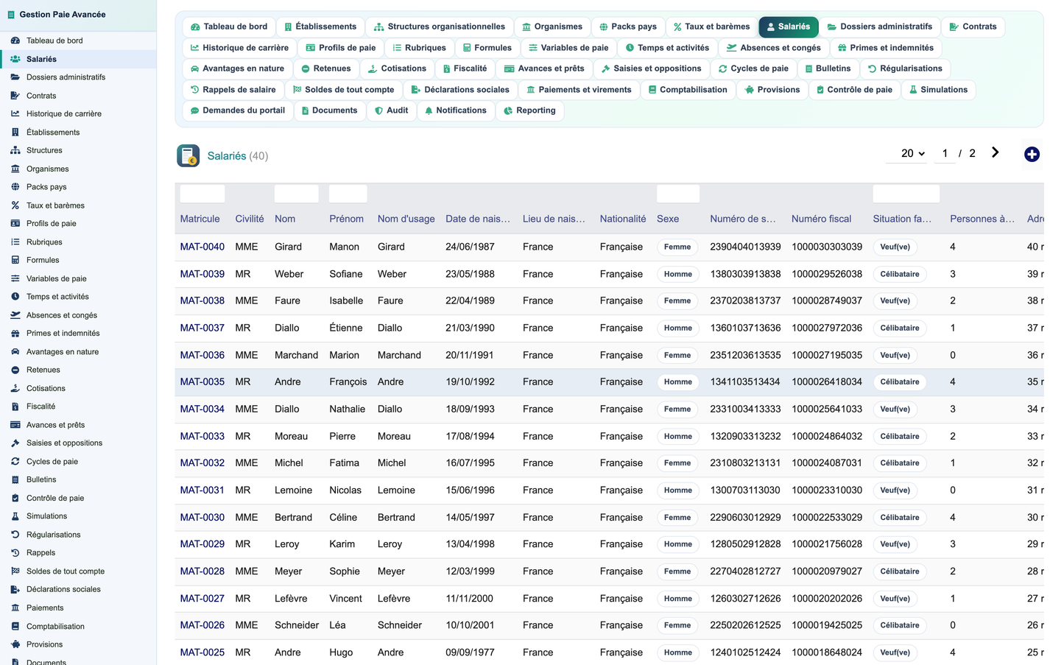The height and width of the screenshot is (665, 1064).
Task: Click fiscal number 1000027195035
Action: pyautogui.click(x=827, y=355)
